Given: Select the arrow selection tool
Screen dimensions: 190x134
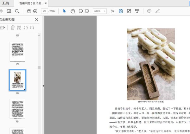Looking at the screenshot, I should 65,11.
